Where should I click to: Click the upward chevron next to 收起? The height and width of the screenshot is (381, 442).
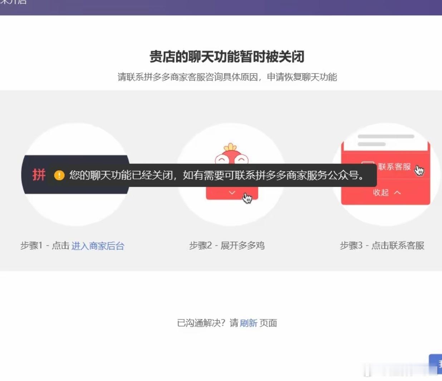398,192
